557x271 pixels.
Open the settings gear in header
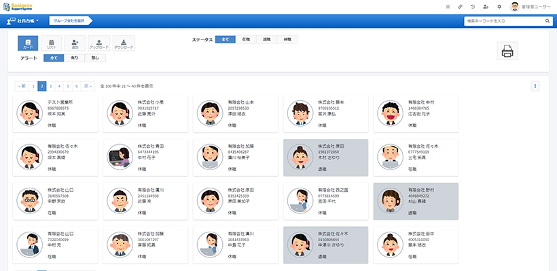click(x=499, y=6)
